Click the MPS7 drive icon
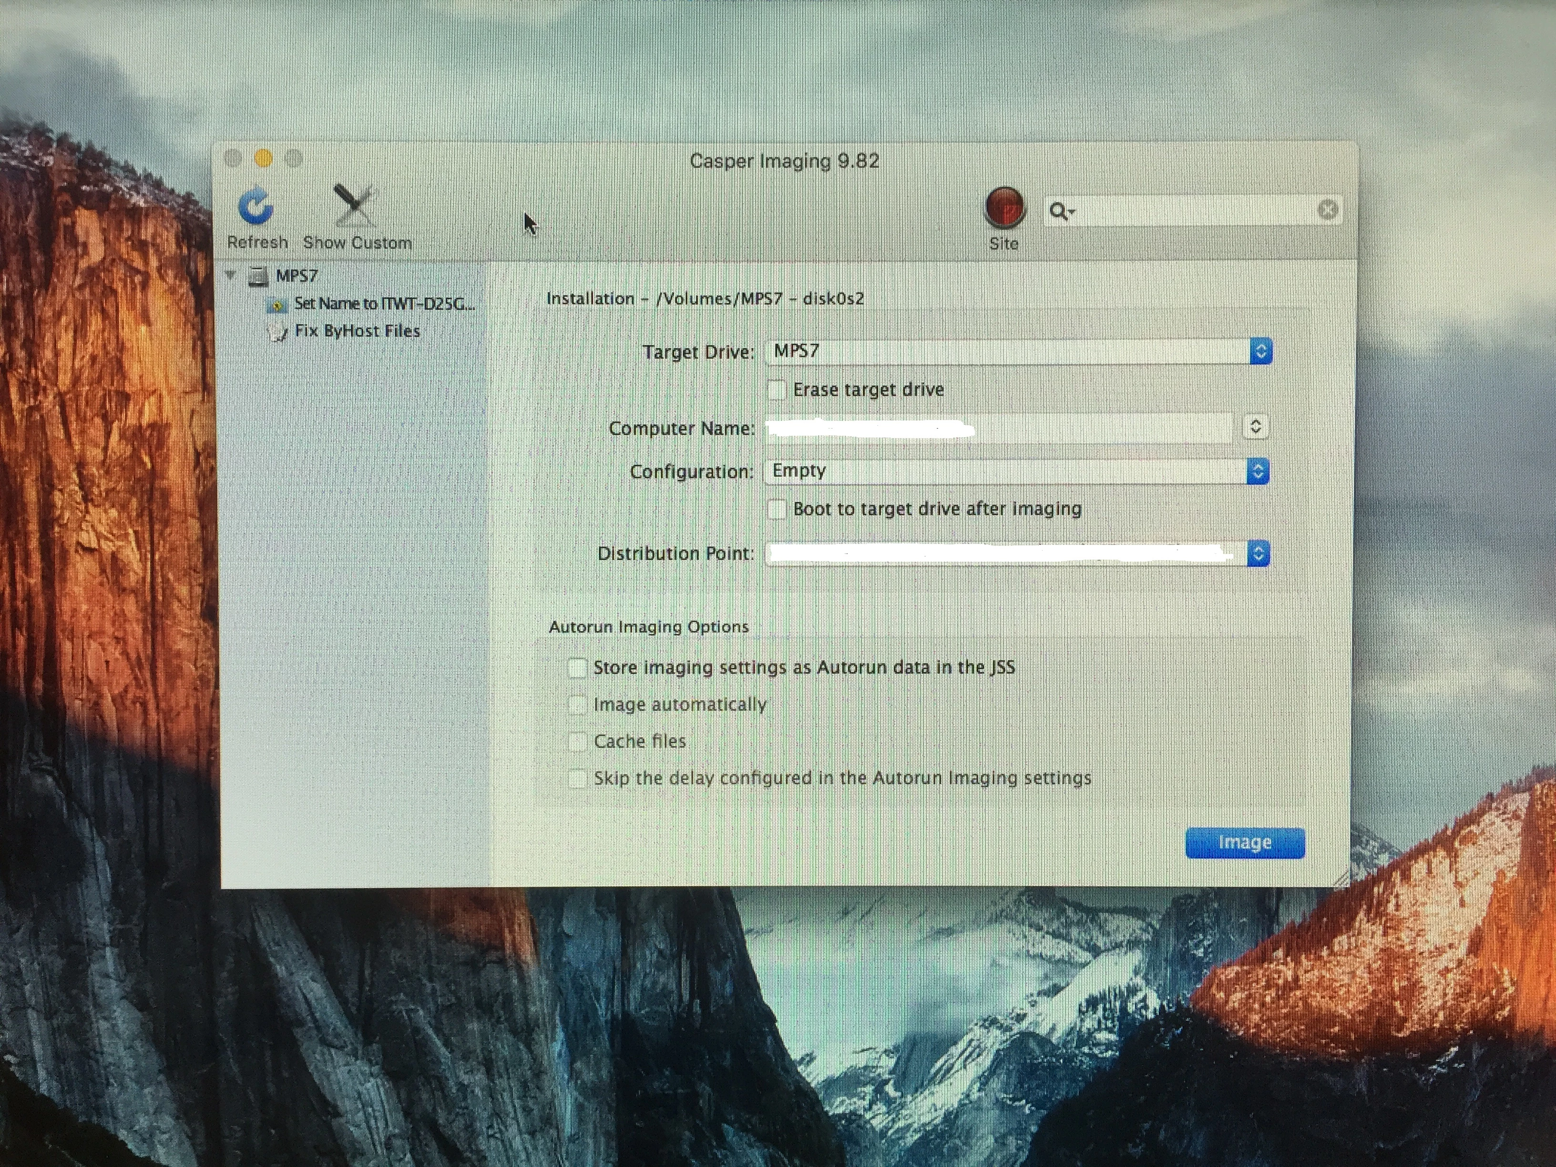The height and width of the screenshot is (1167, 1556). [x=258, y=276]
